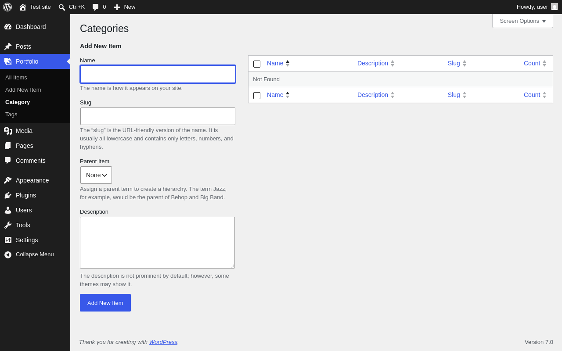This screenshot has width=562, height=351.
Task: Focus the Slug text field
Action: (x=158, y=116)
